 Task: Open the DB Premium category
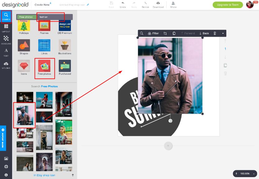pyautogui.click(x=65, y=27)
